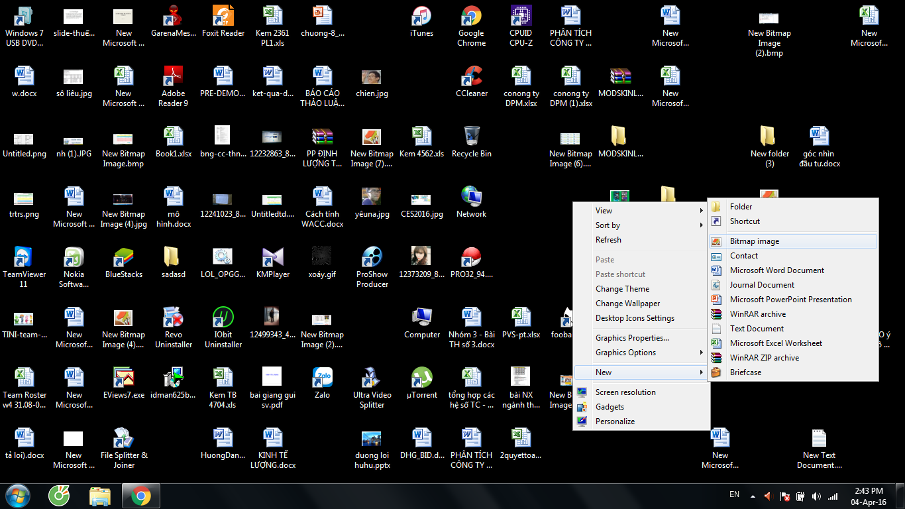Create a new Bitmap image

point(793,241)
